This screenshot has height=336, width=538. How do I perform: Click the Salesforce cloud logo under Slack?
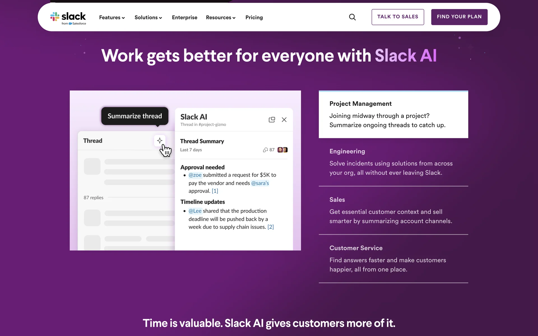70,24
